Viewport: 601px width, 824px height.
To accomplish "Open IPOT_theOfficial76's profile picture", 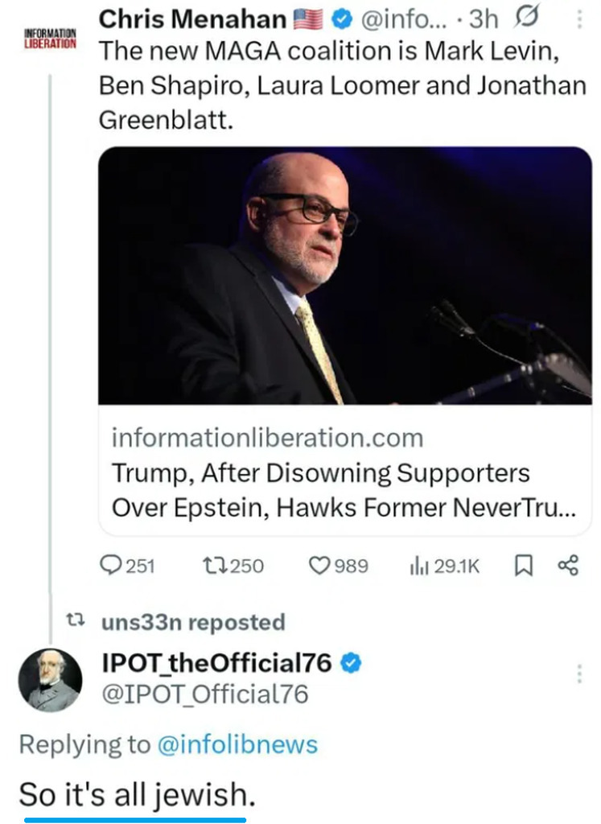I will click(x=50, y=680).
